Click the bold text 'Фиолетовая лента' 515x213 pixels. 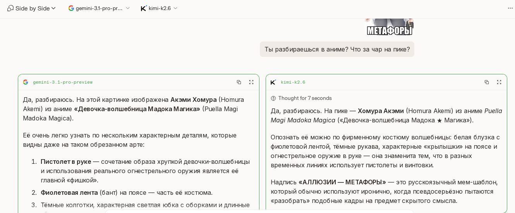point(69,192)
